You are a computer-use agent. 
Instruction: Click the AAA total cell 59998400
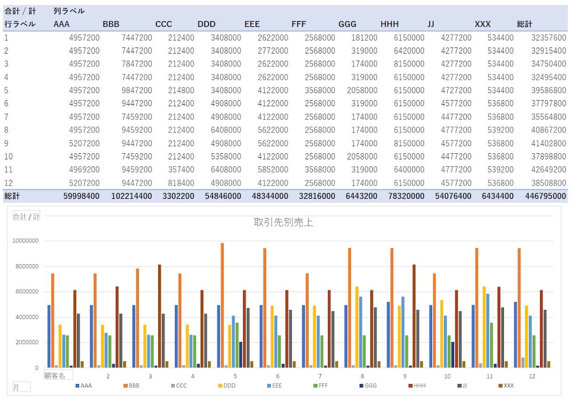[81, 196]
